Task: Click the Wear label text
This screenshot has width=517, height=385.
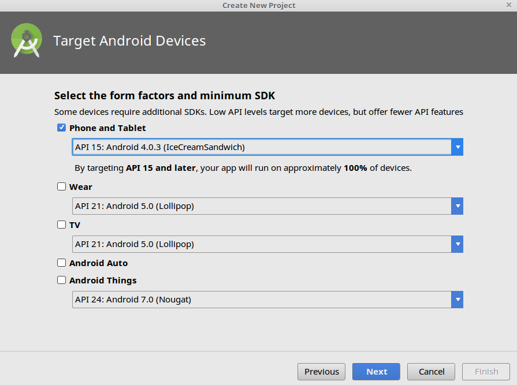Action: point(81,187)
